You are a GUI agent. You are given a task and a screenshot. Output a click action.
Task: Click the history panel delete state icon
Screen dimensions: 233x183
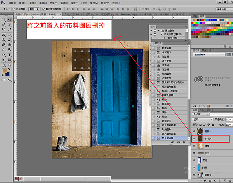[184, 142]
